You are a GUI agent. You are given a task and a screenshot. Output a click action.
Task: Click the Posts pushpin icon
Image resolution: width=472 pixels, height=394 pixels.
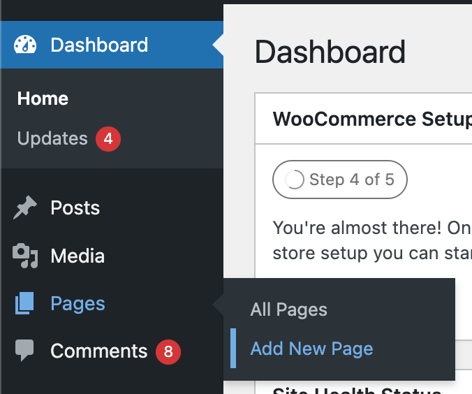[x=25, y=208]
